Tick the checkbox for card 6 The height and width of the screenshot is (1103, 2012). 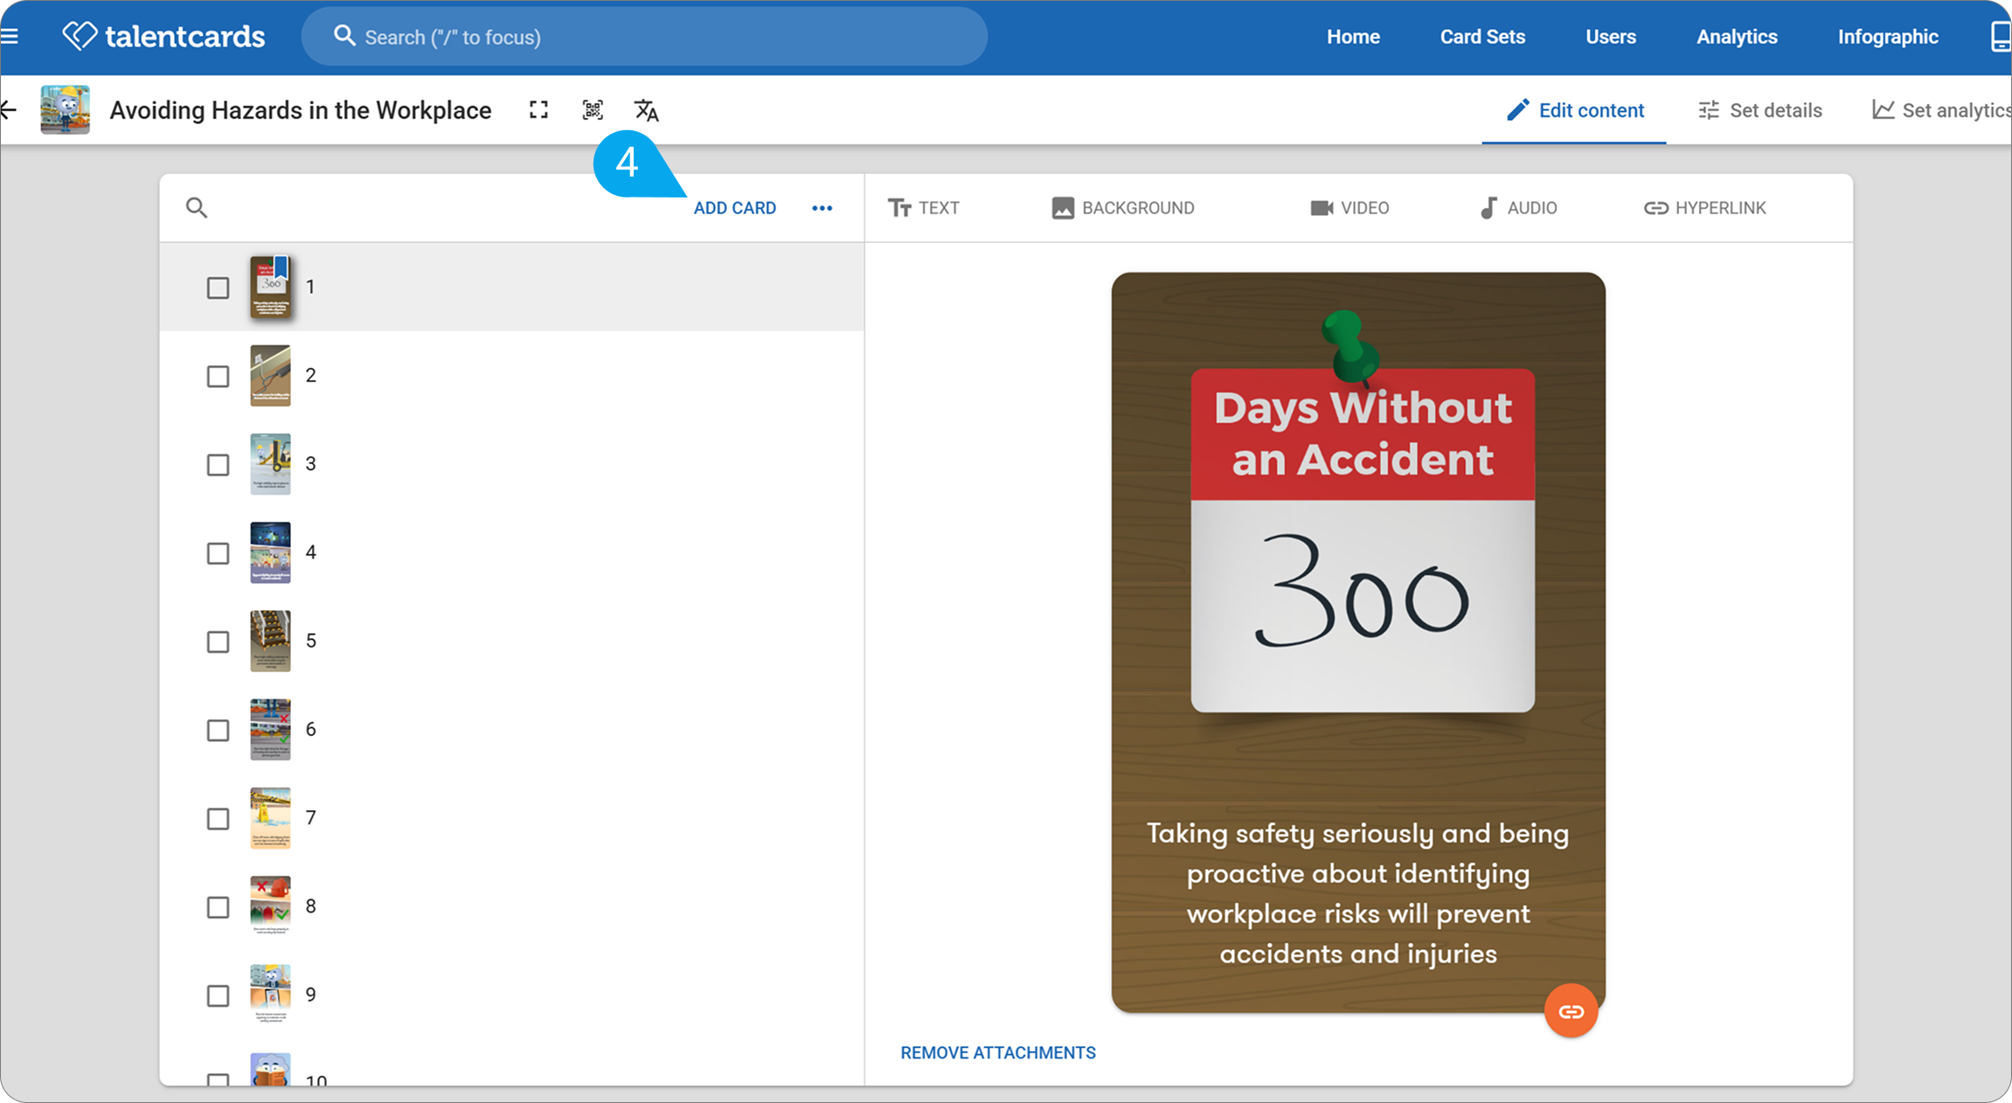click(x=218, y=731)
